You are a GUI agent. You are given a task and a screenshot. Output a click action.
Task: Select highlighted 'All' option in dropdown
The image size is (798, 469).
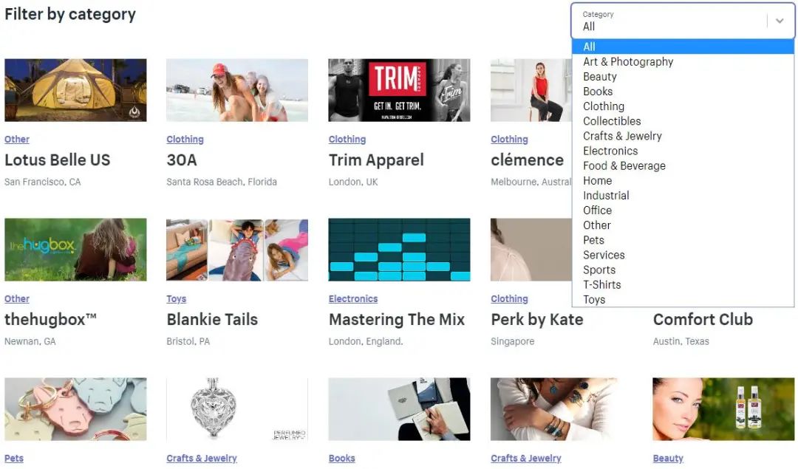click(x=683, y=47)
